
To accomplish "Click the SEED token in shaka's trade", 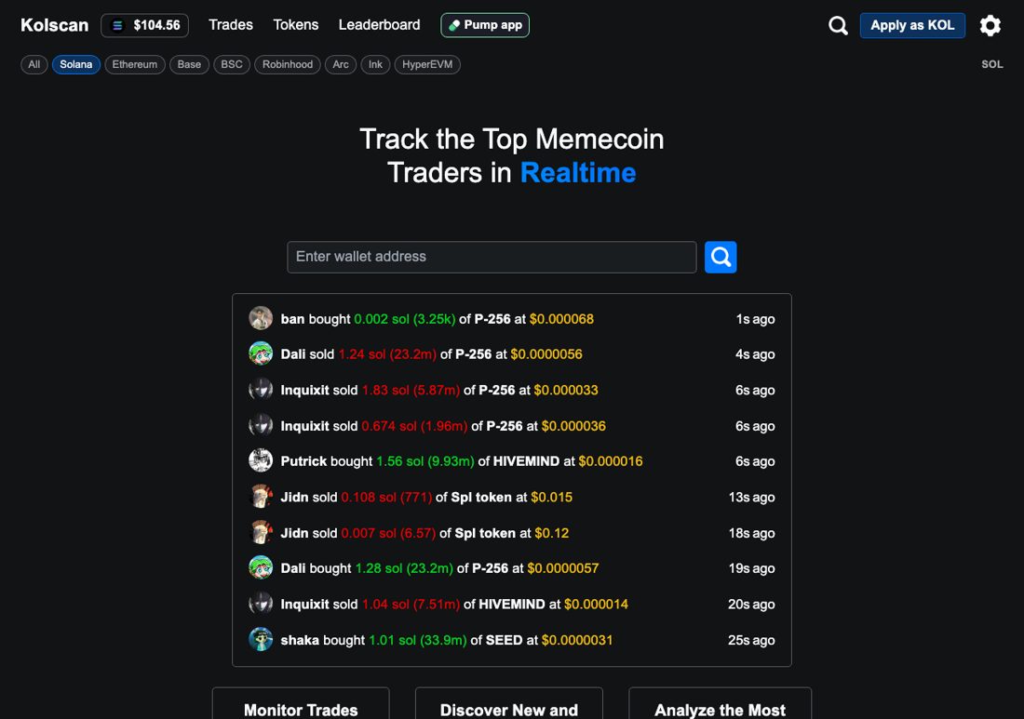I will (505, 640).
